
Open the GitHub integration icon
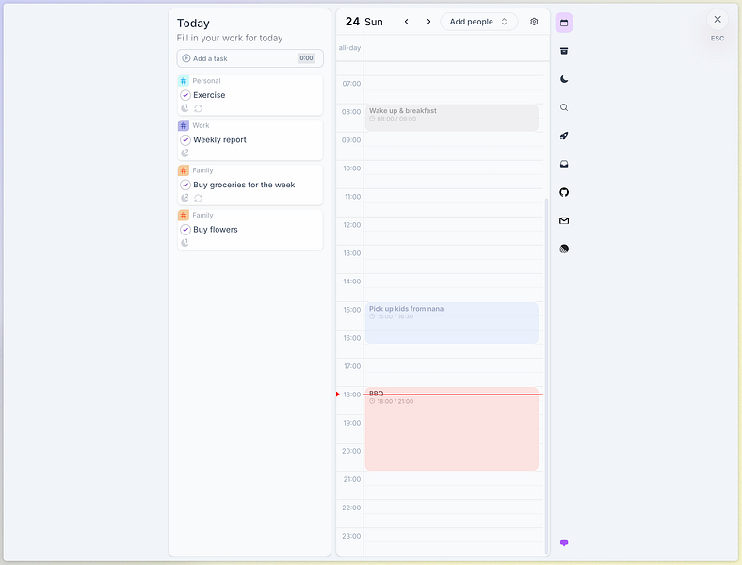pos(564,192)
